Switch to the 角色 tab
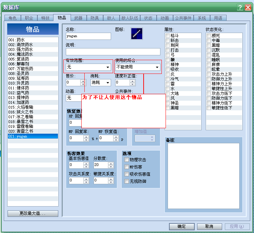 click(12, 18)
